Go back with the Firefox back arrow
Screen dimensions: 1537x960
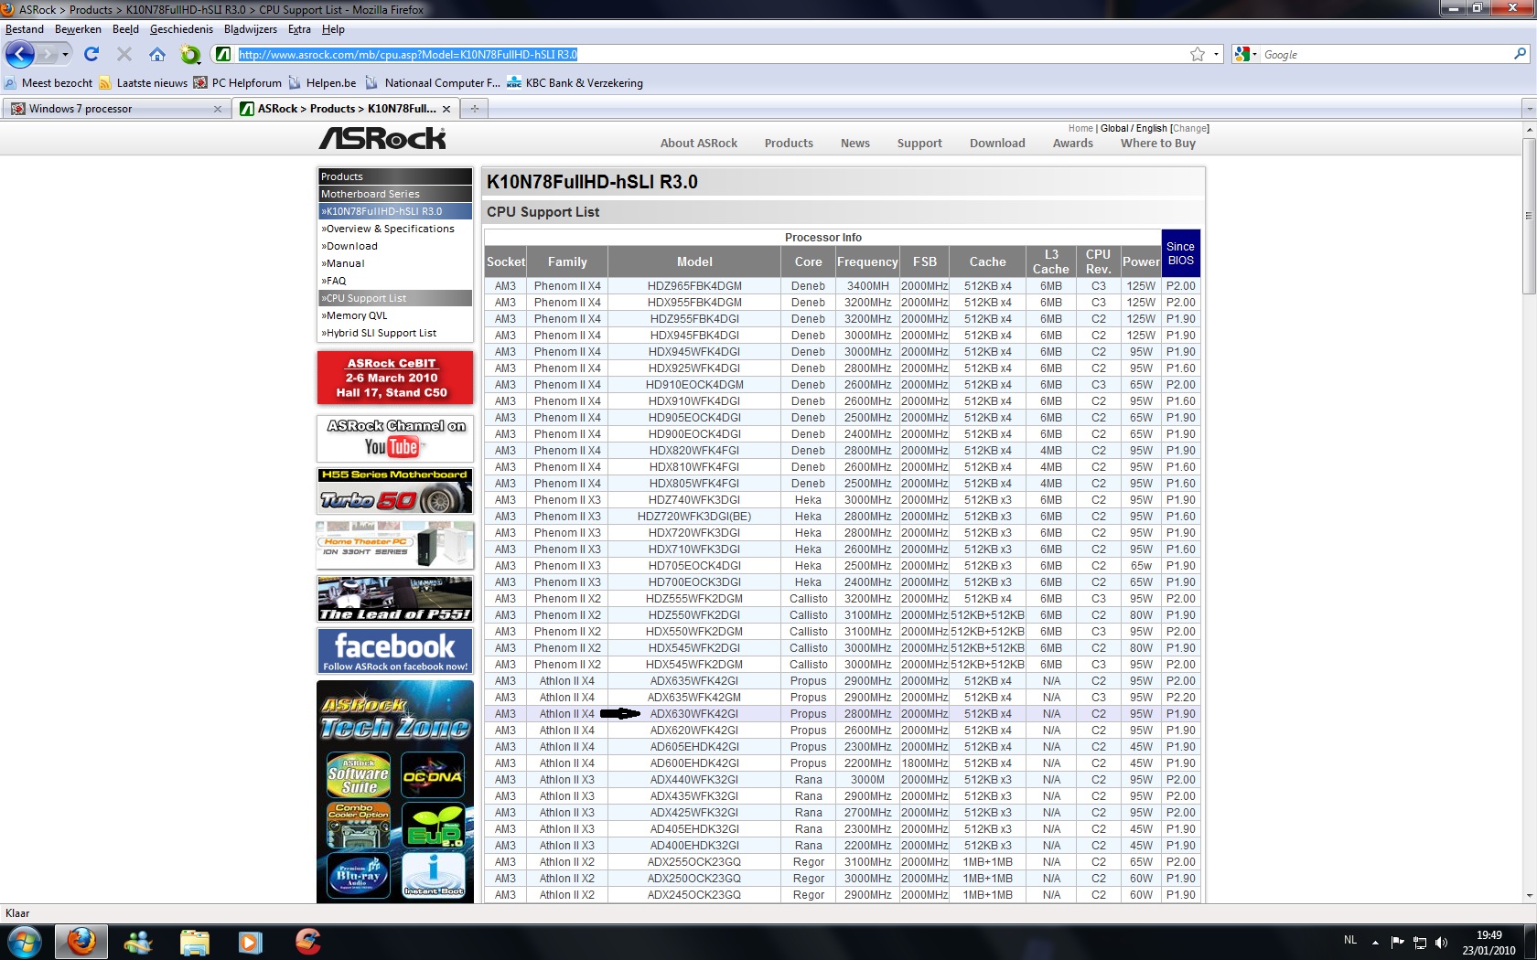(x=20, y=54)
